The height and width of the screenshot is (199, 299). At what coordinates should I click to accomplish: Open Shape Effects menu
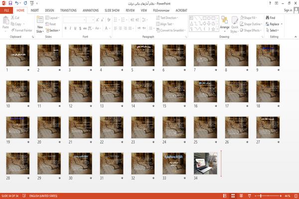pyautogui.click(x=250, y=30)
